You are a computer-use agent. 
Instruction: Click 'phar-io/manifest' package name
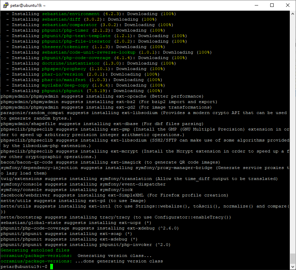tap(64, 80)
